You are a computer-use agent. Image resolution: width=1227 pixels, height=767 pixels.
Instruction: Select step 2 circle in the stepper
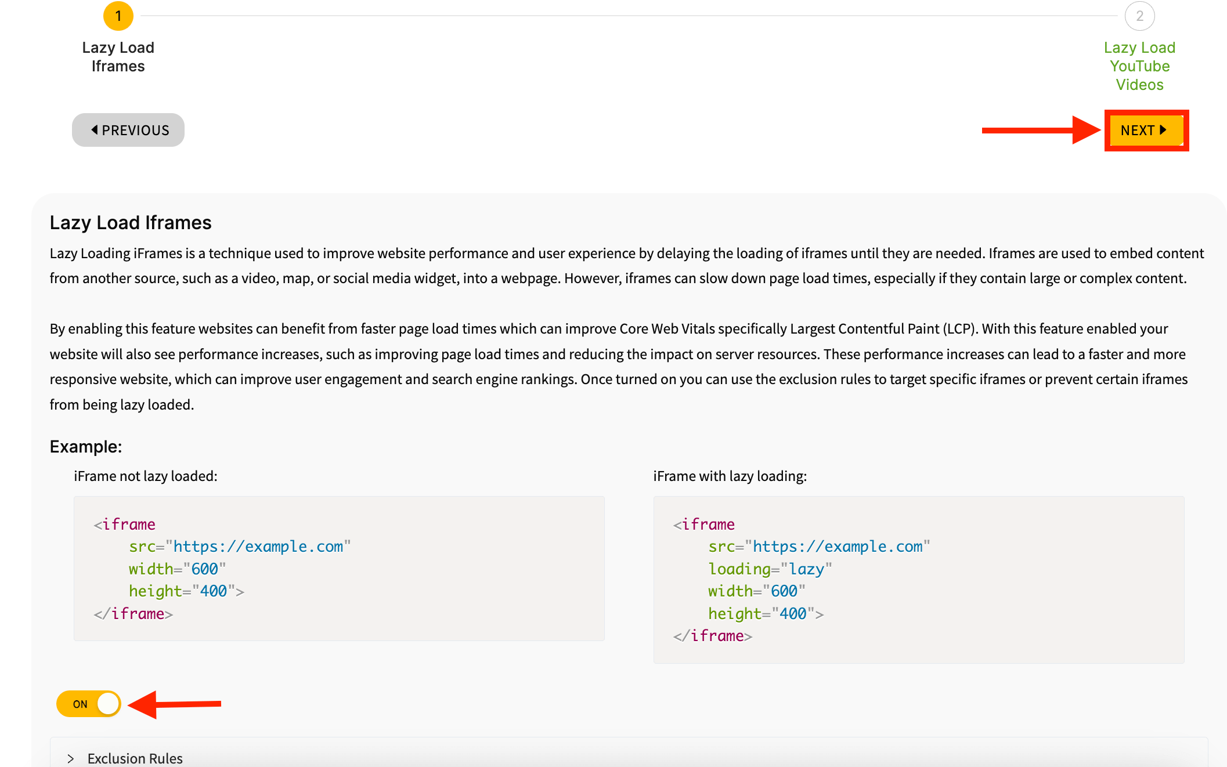(x=1139, y=16)
